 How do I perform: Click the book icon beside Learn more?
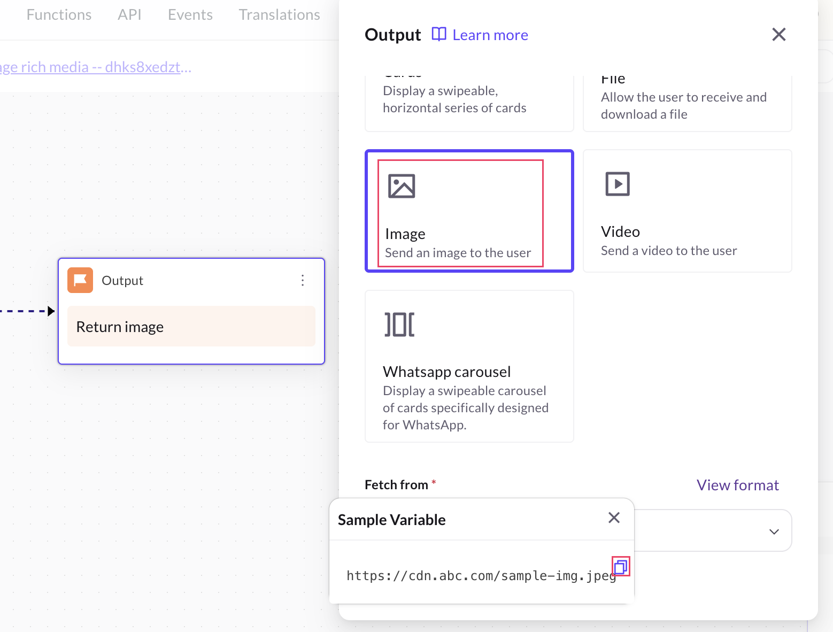tap(439, 34)
